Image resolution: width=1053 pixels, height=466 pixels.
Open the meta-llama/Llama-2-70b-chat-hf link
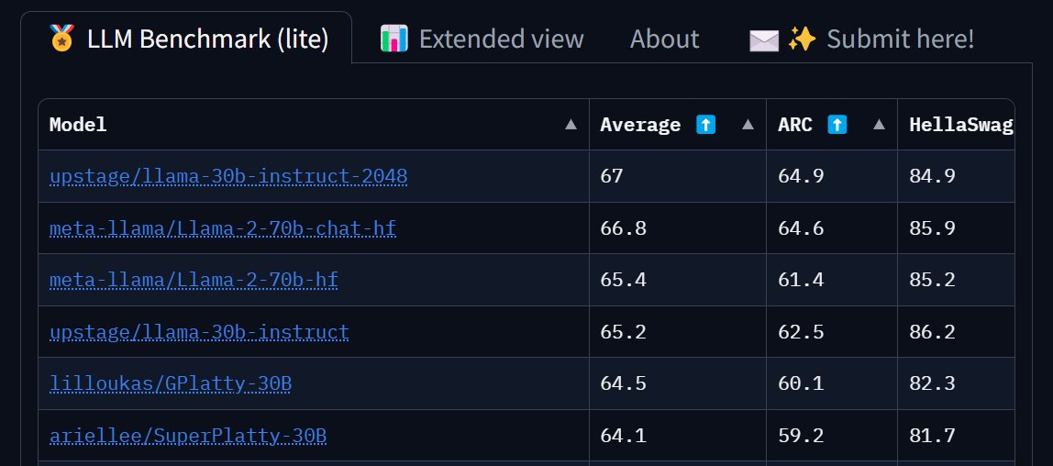click(223, 229)
